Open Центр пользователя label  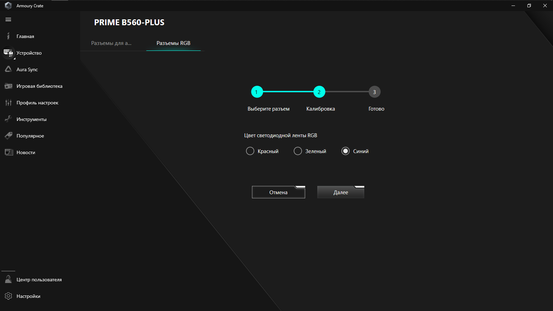pos(39,280)
